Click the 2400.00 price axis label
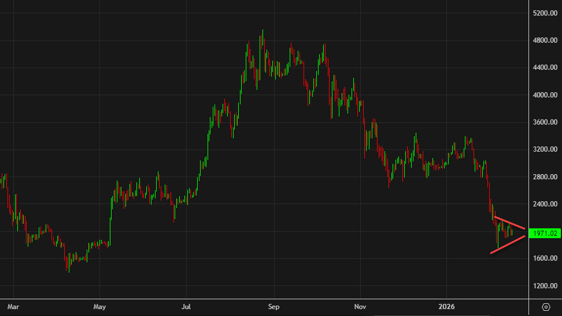Image resolution: width=562 pixels, height=316 pixels. coord(545,204)
